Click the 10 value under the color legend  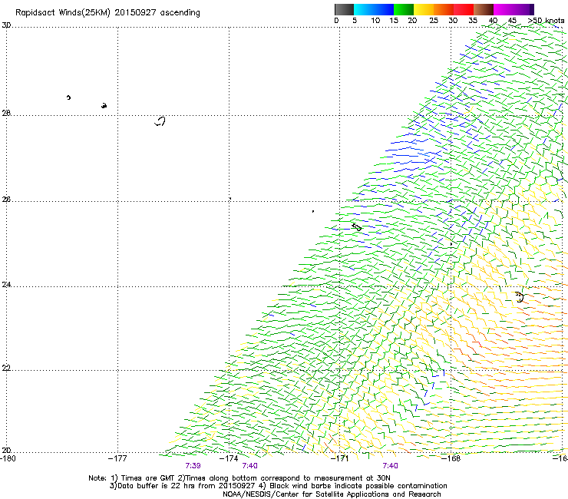[375, 21]
